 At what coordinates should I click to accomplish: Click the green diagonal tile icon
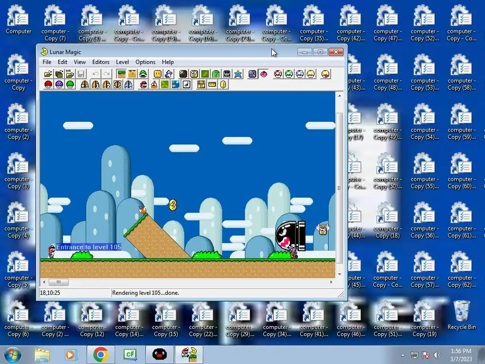pyautogui.click(x=165, y=84)
